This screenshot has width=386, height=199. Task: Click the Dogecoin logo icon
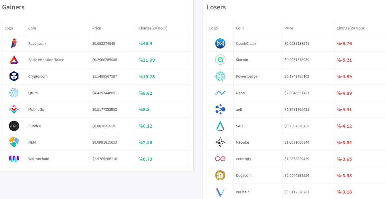tap(220, 176)
